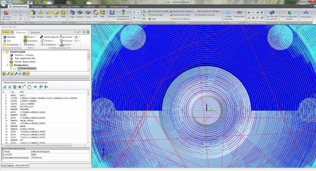Select the Helix extrusion tool

pyautogui.click(x=63, y=14)
